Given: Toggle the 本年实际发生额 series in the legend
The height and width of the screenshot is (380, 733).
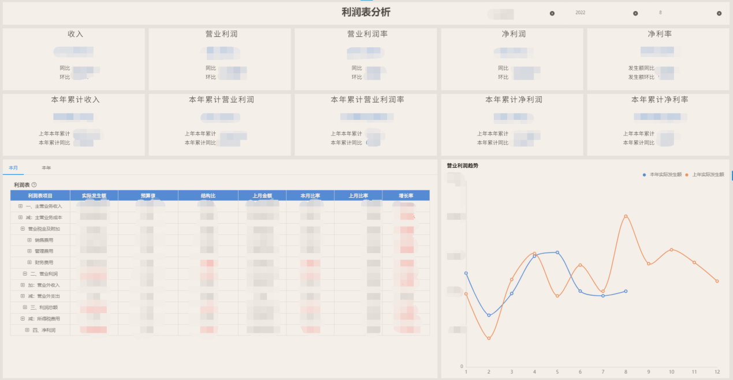Looking at the screenshot, I should click(667, 175).
